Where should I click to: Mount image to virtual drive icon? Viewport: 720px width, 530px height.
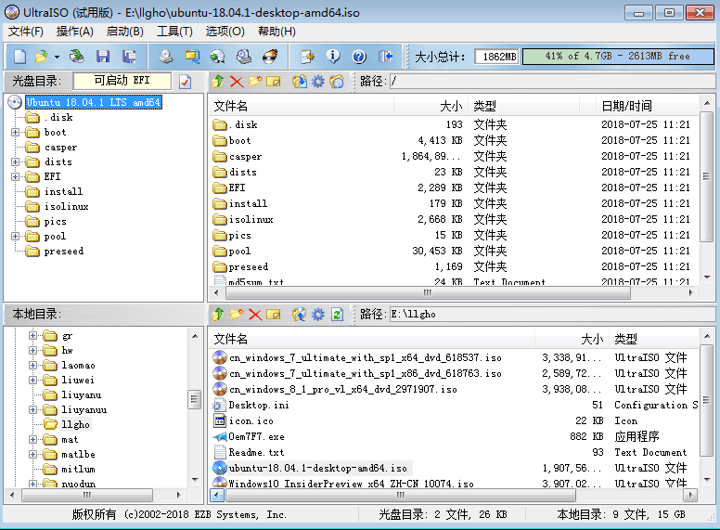click(244, 57)
